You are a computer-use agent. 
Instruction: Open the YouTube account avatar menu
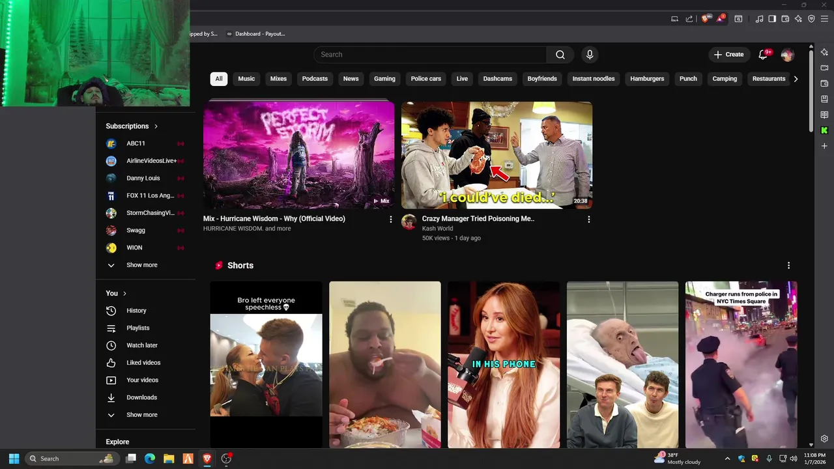787,55
